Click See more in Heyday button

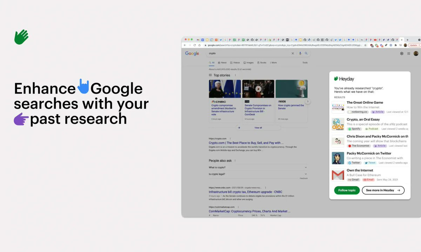pyautogui.click(x=383, y=190)
